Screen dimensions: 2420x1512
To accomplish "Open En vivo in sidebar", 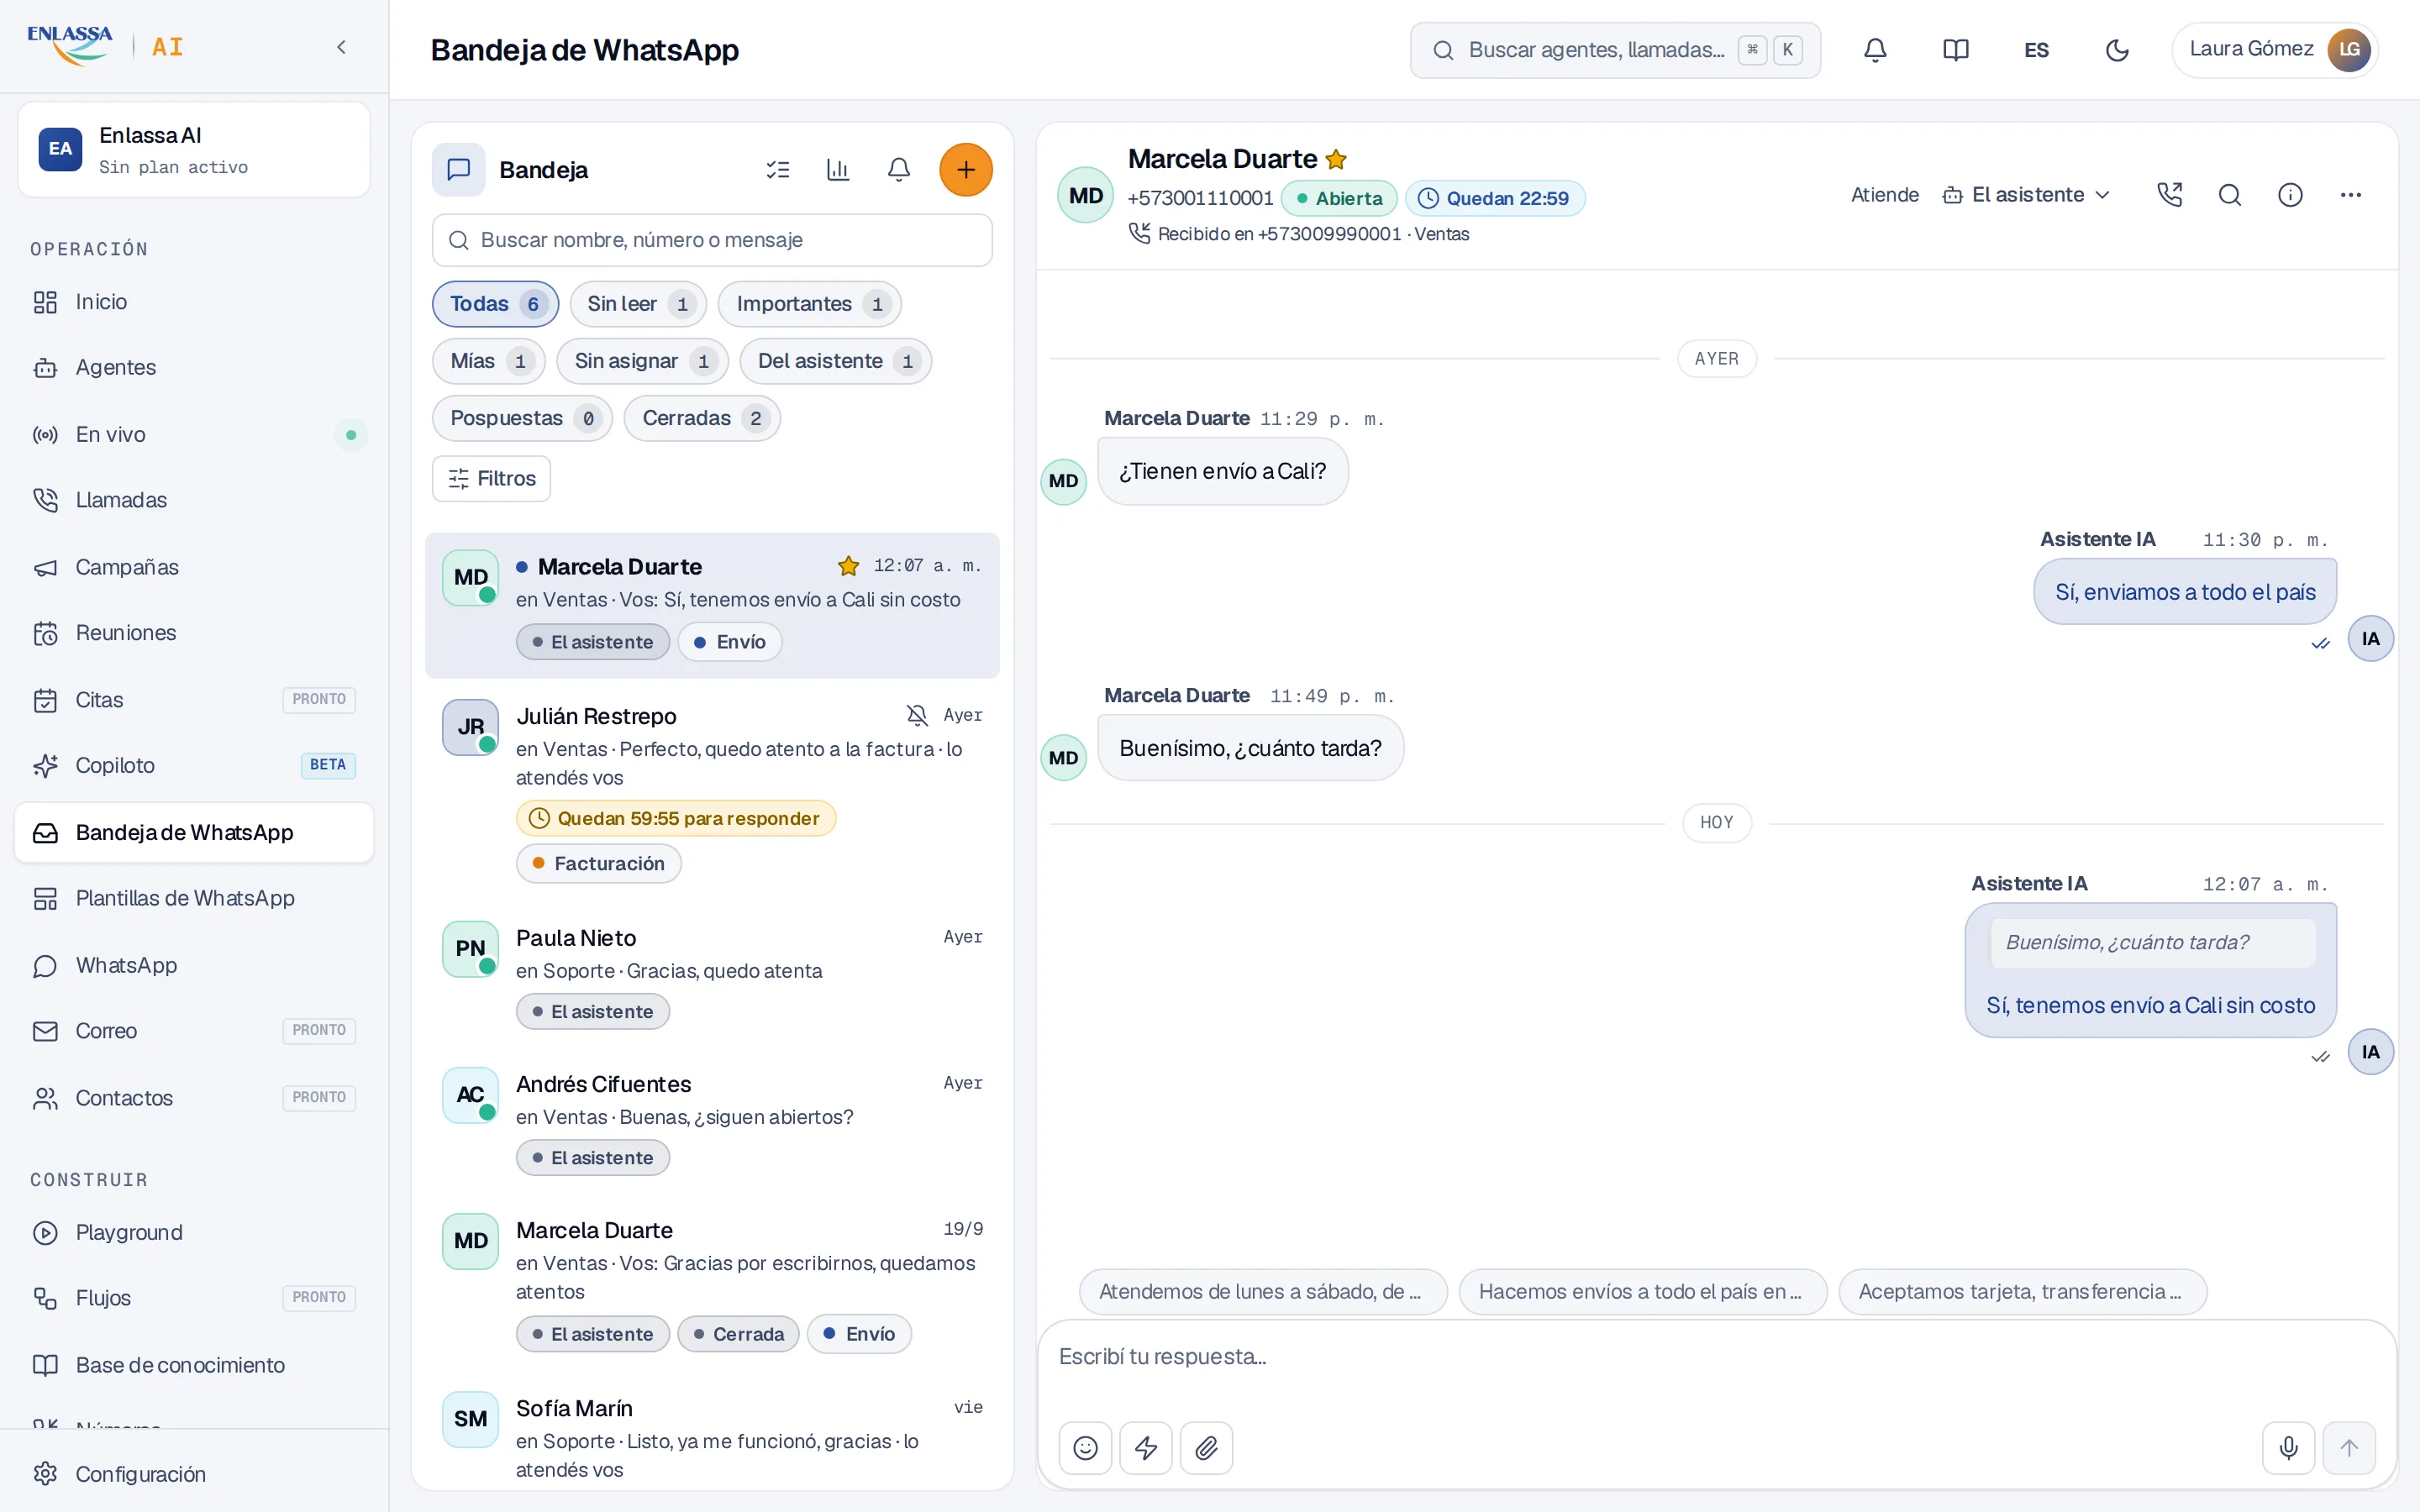I will 194,435.
